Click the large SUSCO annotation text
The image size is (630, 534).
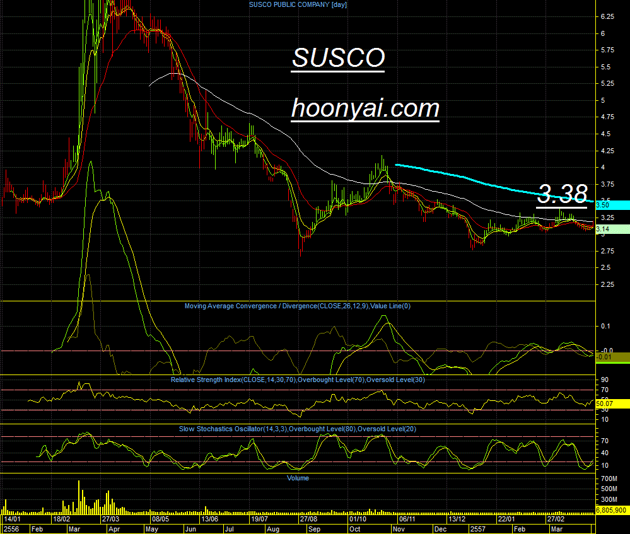click(x=338, y=58)
